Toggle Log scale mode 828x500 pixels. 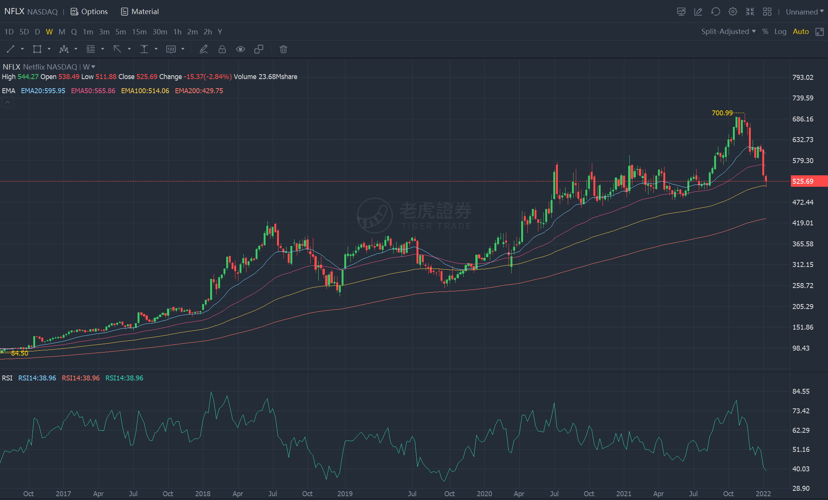[780, 32]
